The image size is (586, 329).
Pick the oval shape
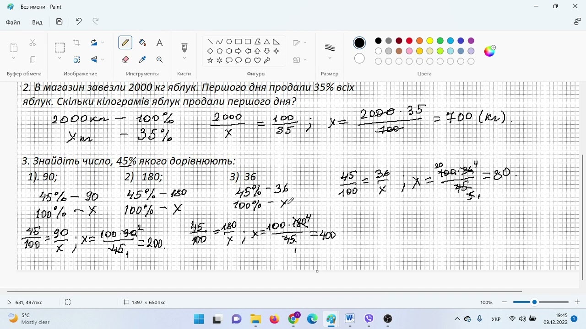[229, 42]
